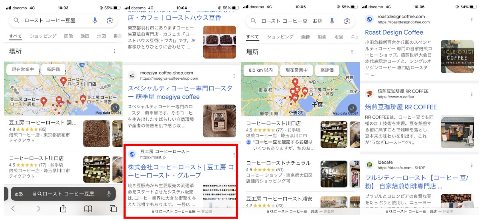The height and width of the screenshot is (221, 481).
Task: Tap the mic icon in Safari's address bar
Action: tap(108, 194)
